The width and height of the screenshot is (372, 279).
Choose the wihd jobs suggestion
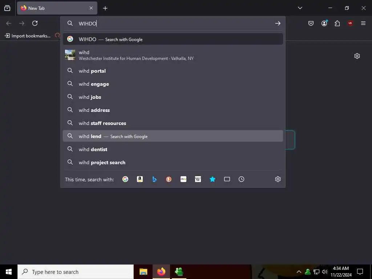[x=173, y=97]
